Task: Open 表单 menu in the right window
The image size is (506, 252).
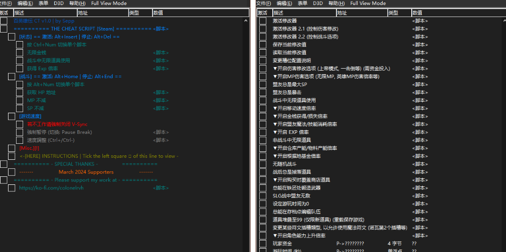Action: 302,4
